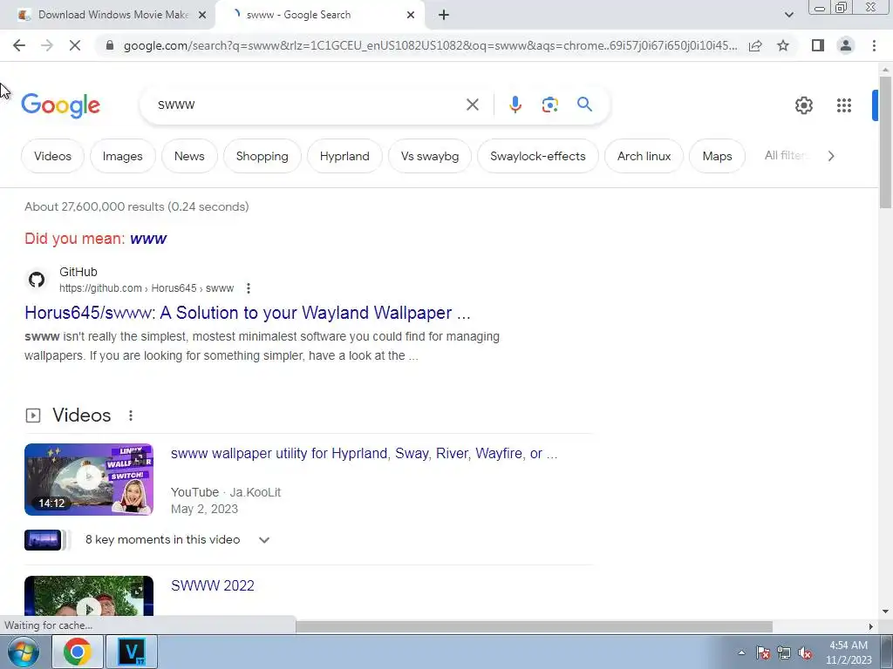This screenshot has height=669, width=893.
Task: Close the Download Windows Movie Maker tab
Action: 202,15
